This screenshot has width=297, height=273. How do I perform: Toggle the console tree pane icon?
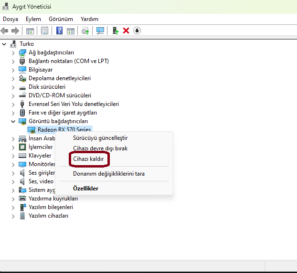(x=30, y=31)
